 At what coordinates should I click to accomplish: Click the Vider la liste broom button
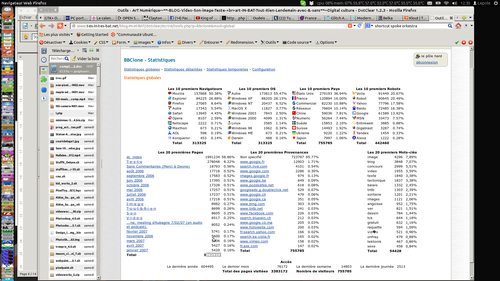point(86,59)
